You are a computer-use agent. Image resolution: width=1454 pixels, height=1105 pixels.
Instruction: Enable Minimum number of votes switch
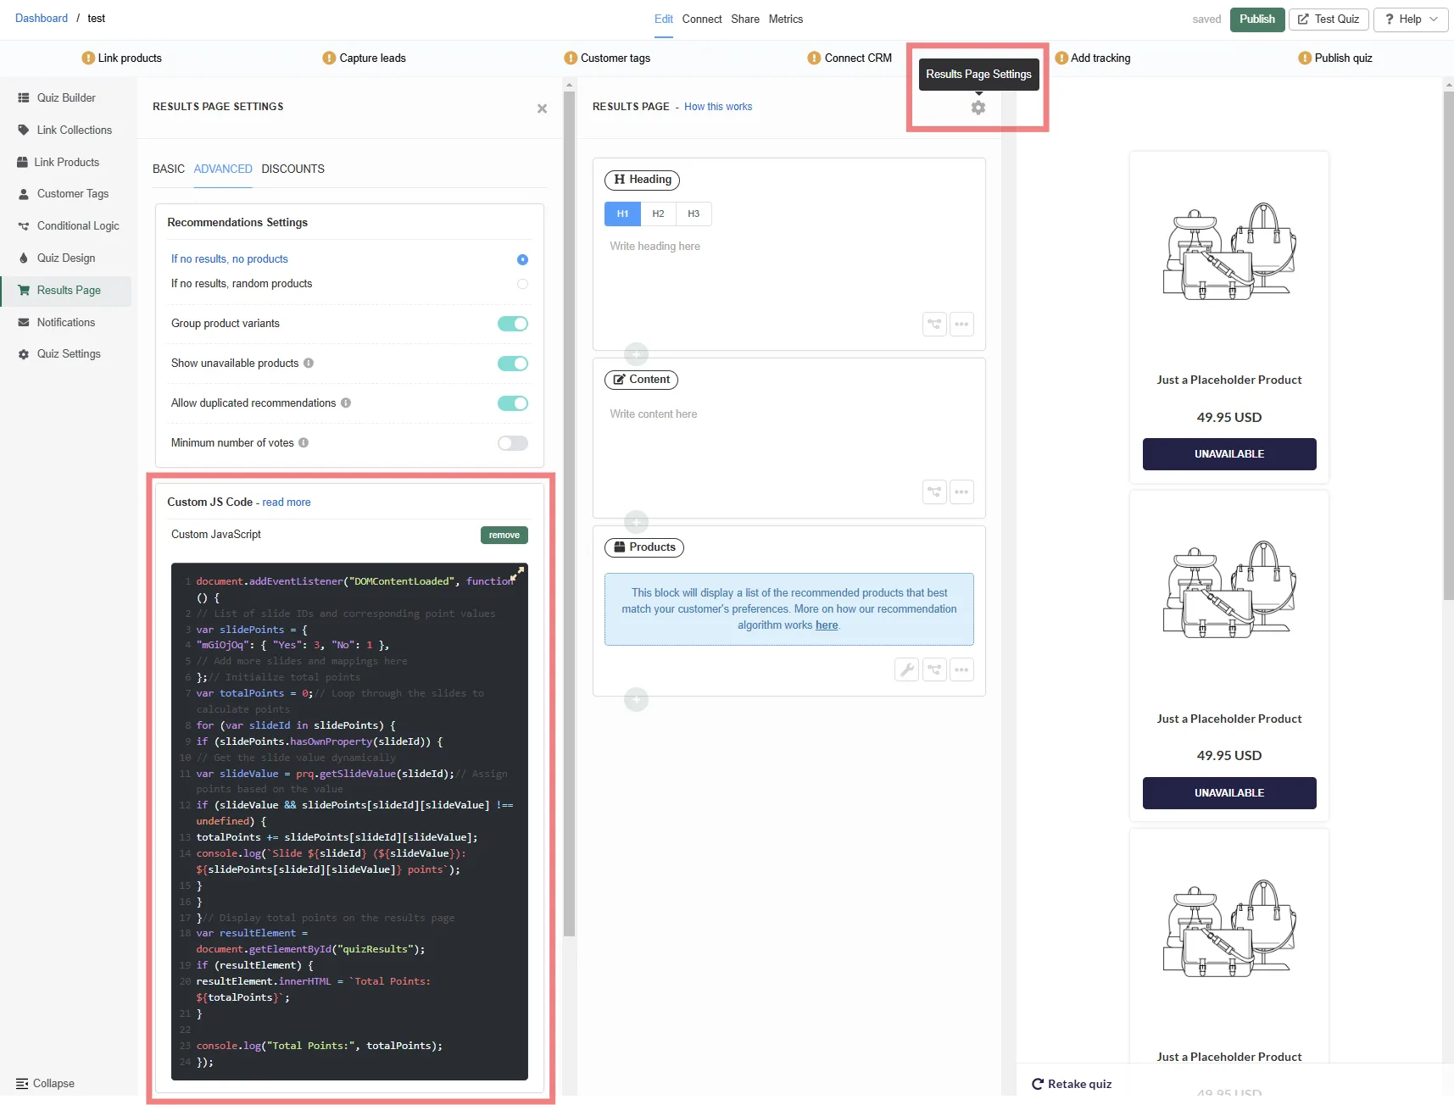[513, 443]
